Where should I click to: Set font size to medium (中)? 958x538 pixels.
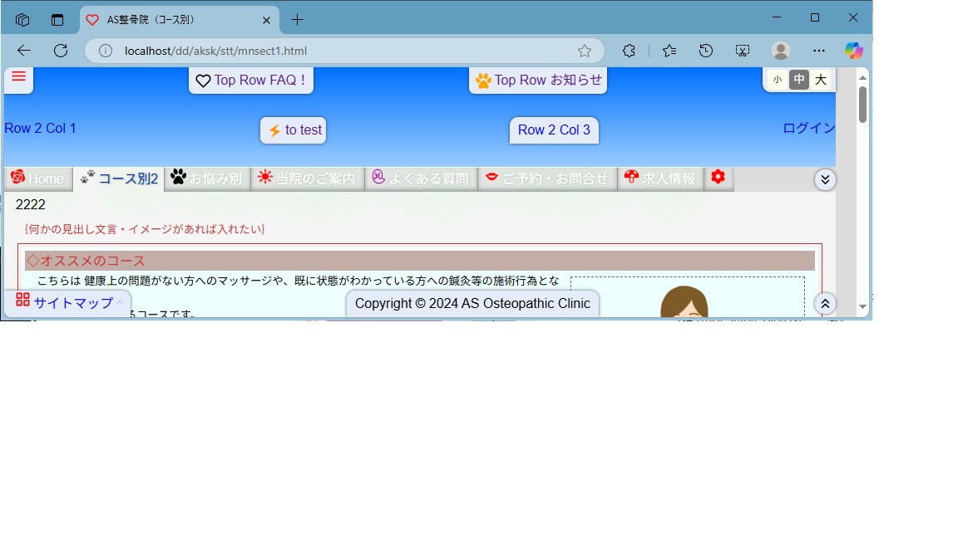click(798, 80)
